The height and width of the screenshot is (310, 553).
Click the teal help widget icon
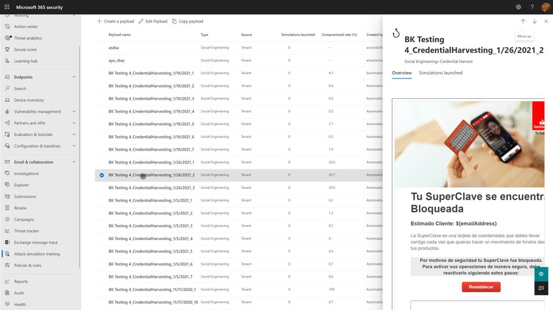coord(541,274)
